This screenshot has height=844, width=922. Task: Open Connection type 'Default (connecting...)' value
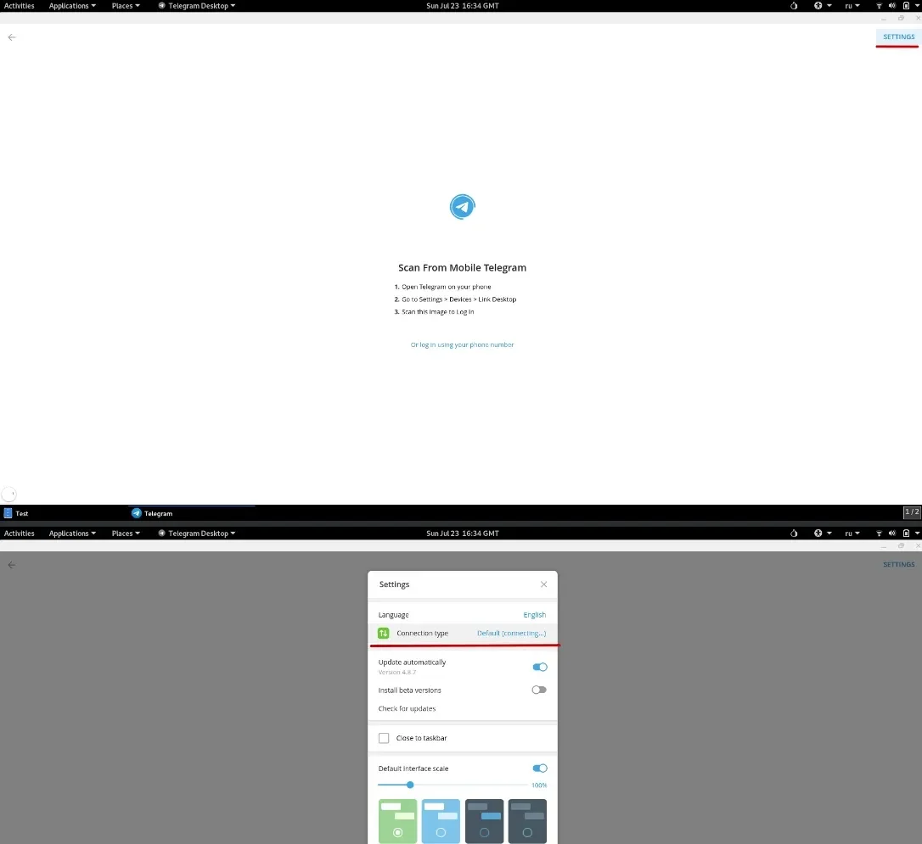[x=512, y=633]
